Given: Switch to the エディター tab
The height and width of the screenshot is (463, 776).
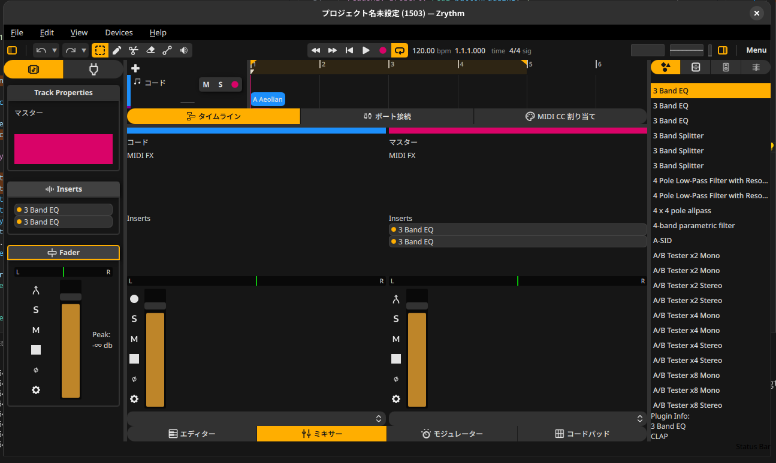Looking at the screenshot, I should pos(192,434).
